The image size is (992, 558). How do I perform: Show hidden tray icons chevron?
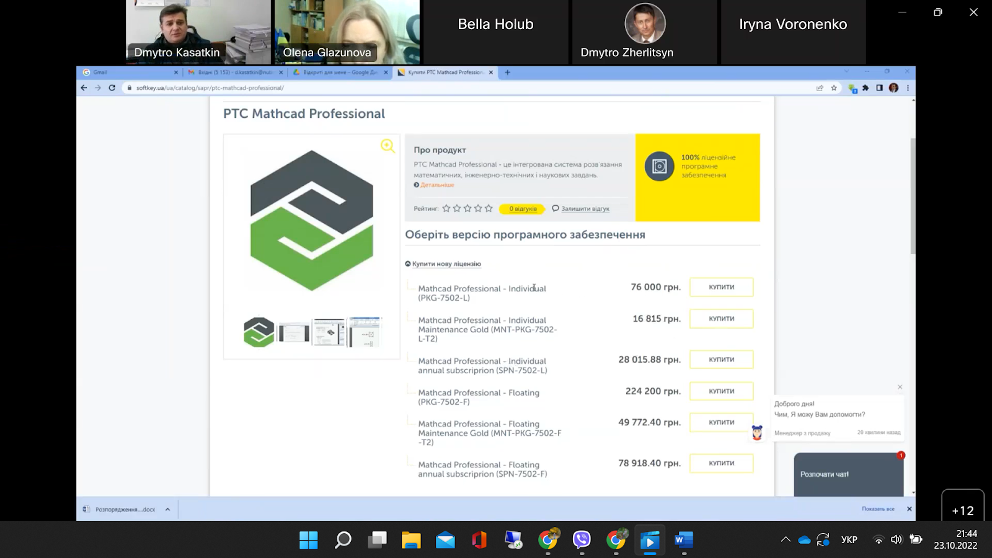(x=786, y=540)
